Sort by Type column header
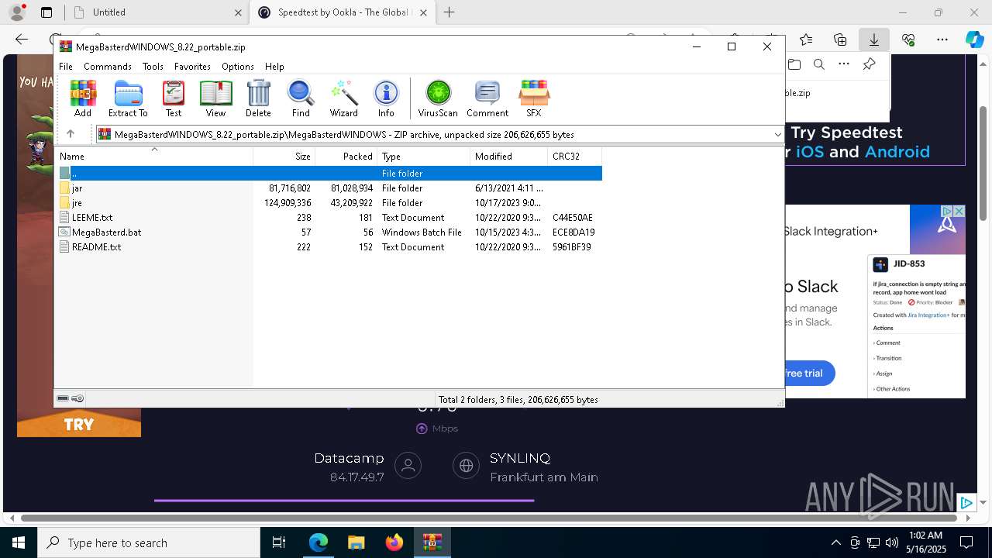 (423, 157)
